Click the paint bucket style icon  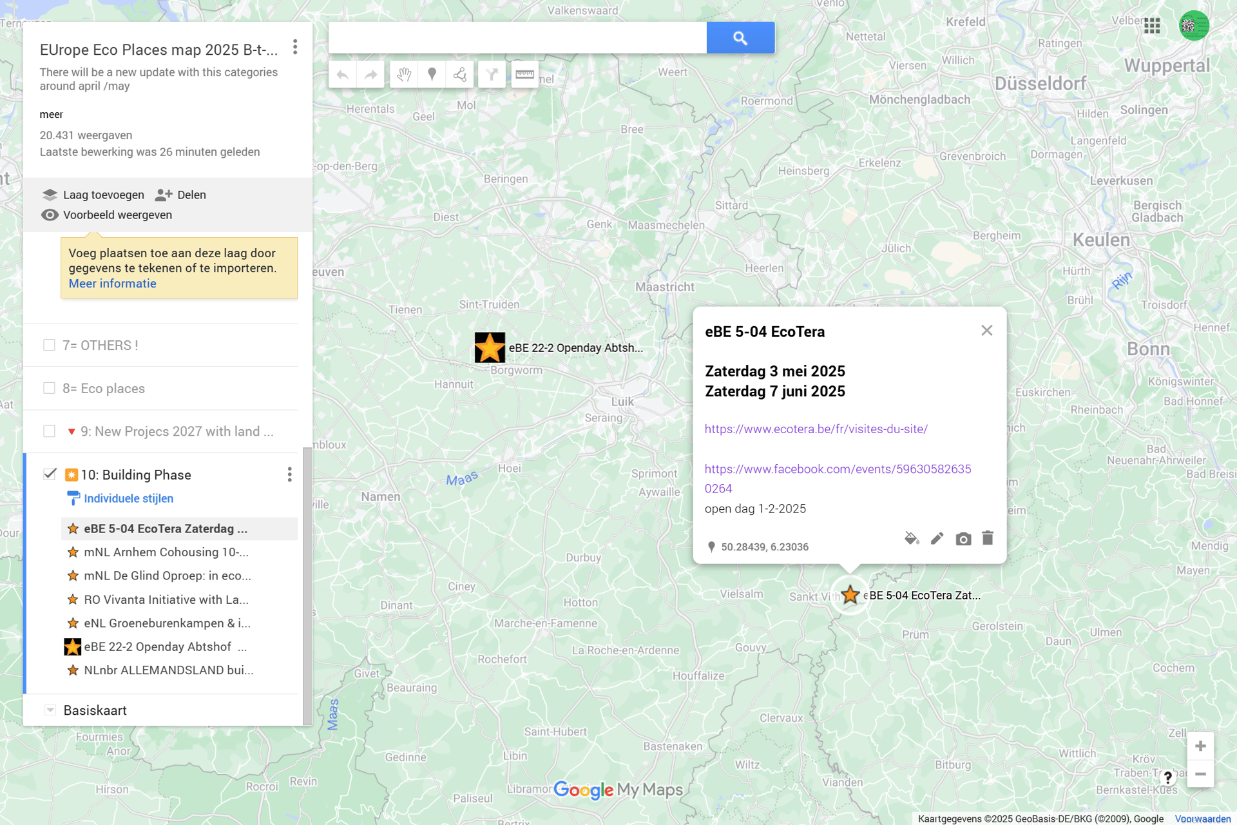[x=911, y=538]
